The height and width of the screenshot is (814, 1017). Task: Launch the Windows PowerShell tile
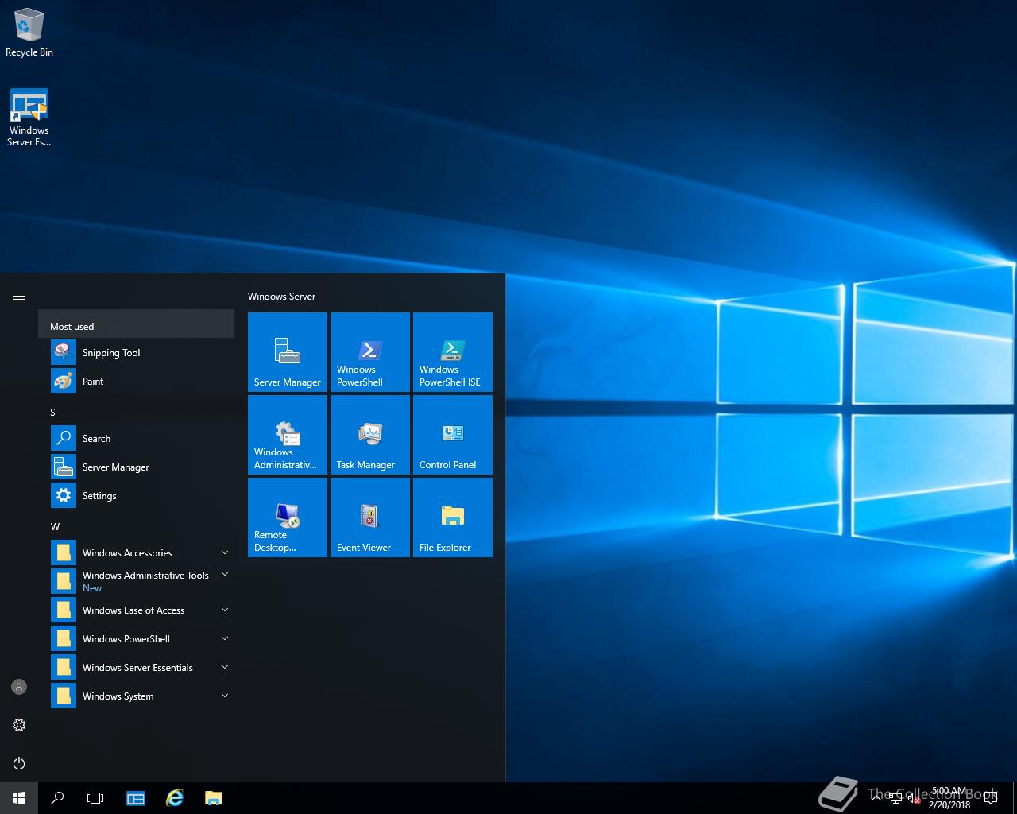click(370, 352)
